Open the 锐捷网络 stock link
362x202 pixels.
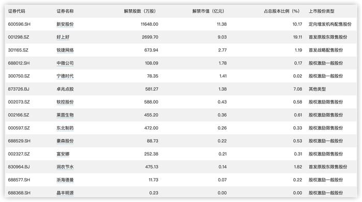(x=65, y=50)
